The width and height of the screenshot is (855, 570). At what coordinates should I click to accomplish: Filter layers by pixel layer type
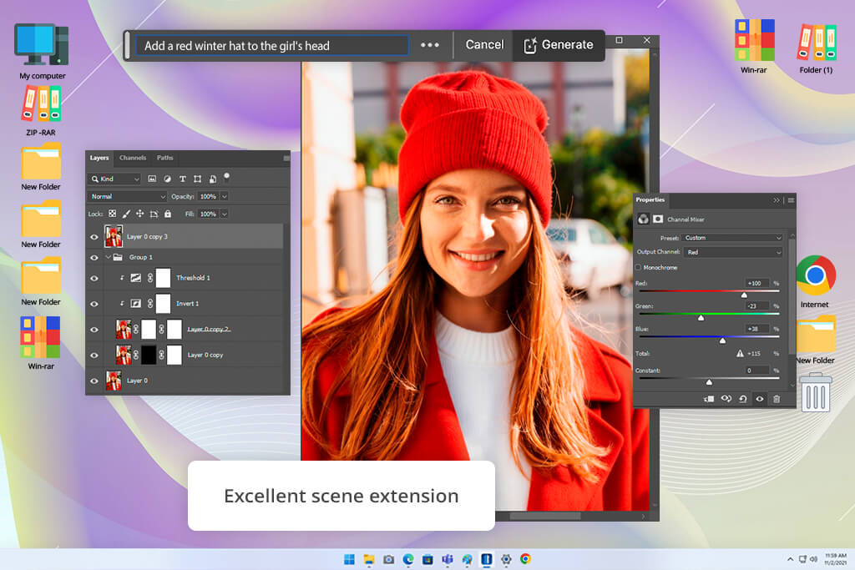(x=152, y=179)
